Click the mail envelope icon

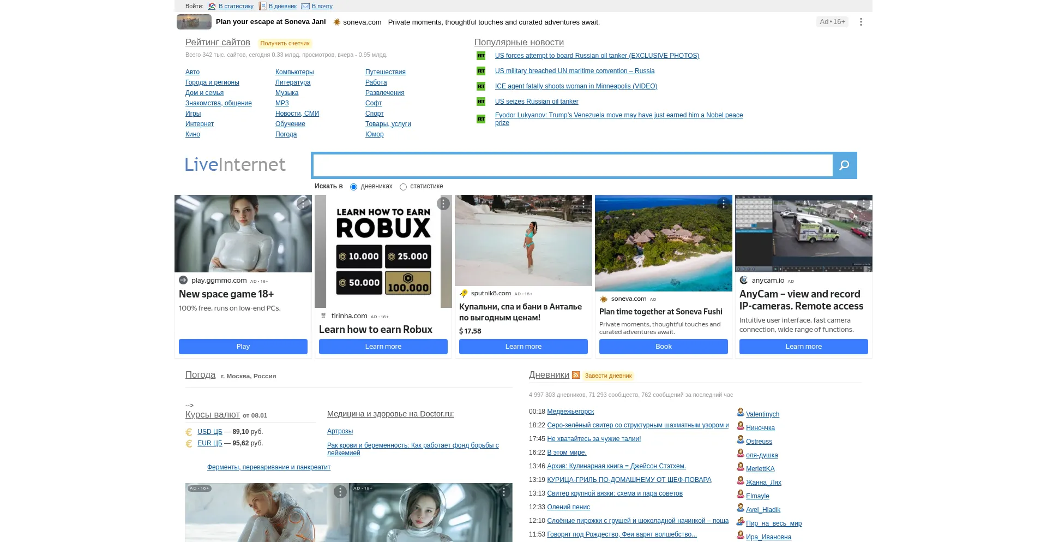(x=305, y=7)
